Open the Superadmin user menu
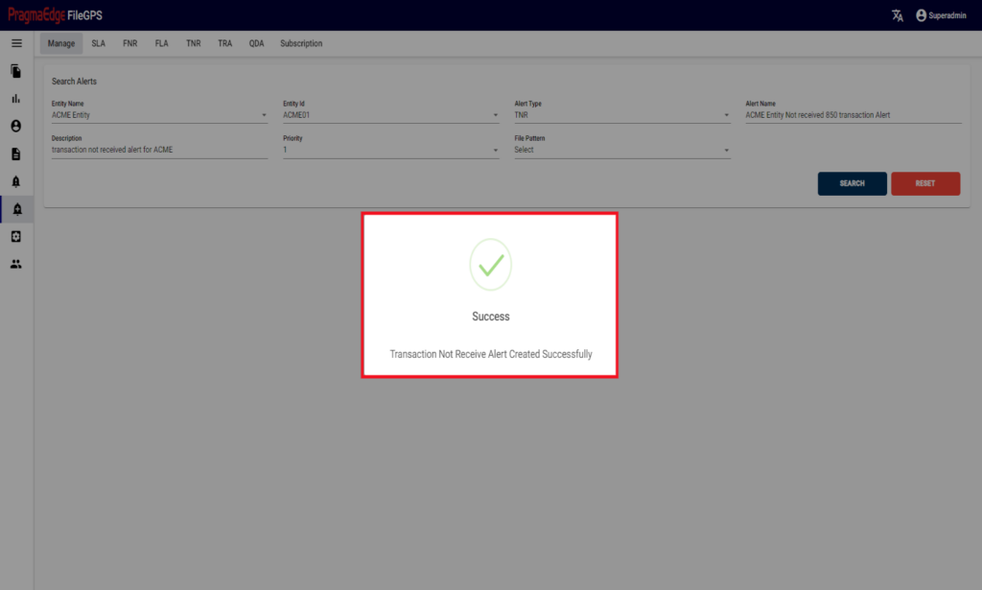 point(941,15)
